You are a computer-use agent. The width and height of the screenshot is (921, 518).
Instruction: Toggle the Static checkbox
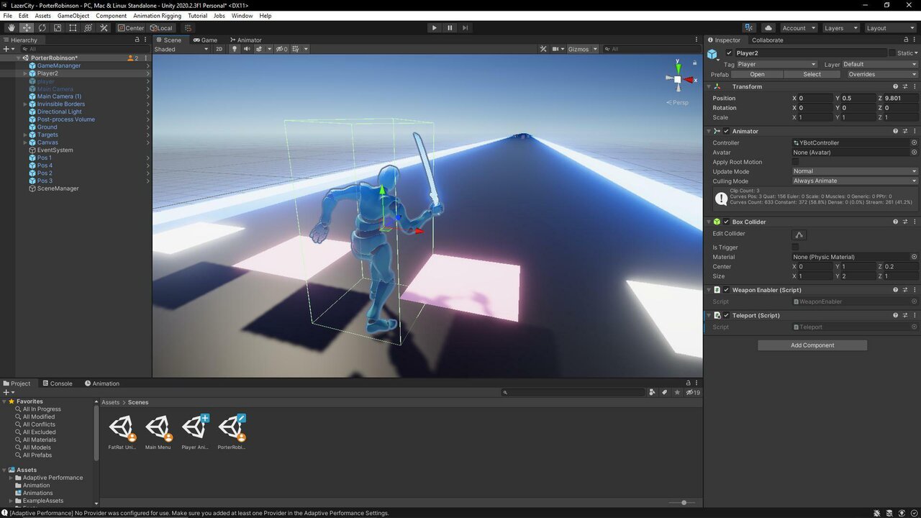point(892,53)
